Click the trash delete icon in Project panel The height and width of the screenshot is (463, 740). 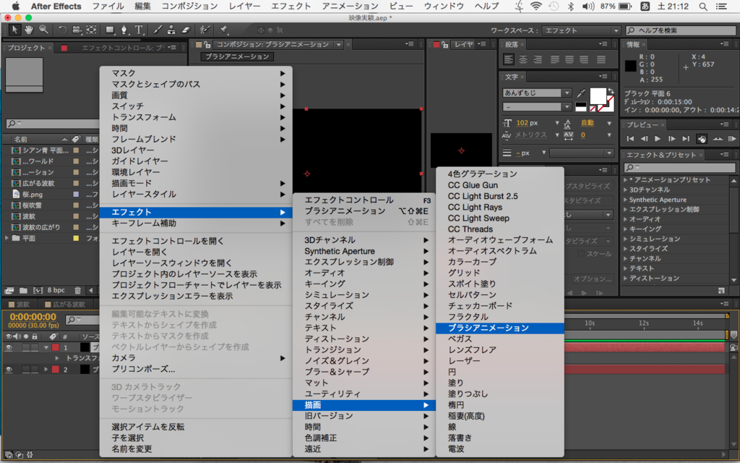pyautogui.click(x=78, y=291)
